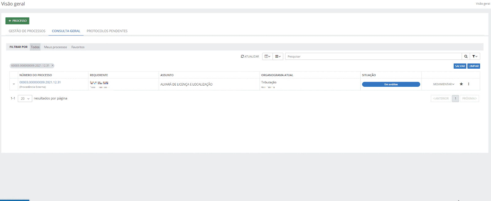Remove the 00003.000000009.2021.12.31 filter chip
The height and width of the screenshot is (201, 491).
tap(52, 66)
